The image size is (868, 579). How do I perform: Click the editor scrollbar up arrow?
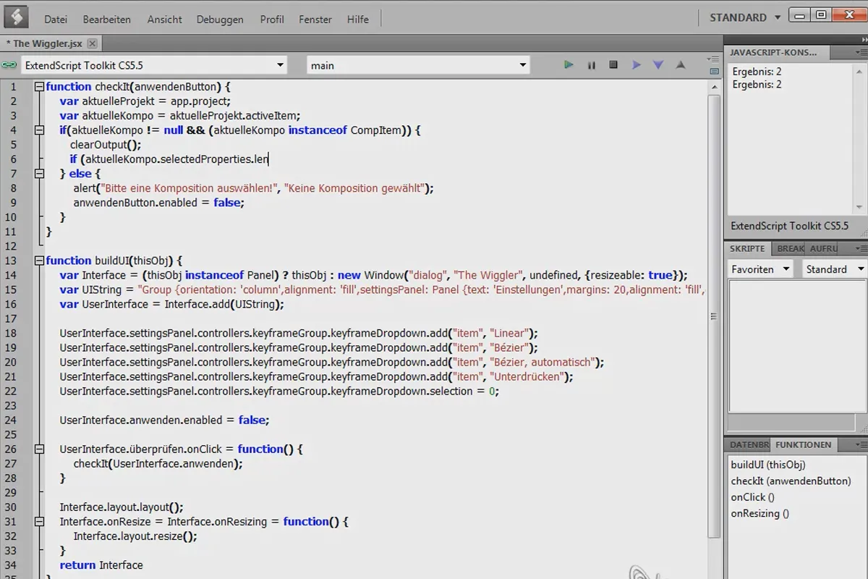(x=714, y=86)
